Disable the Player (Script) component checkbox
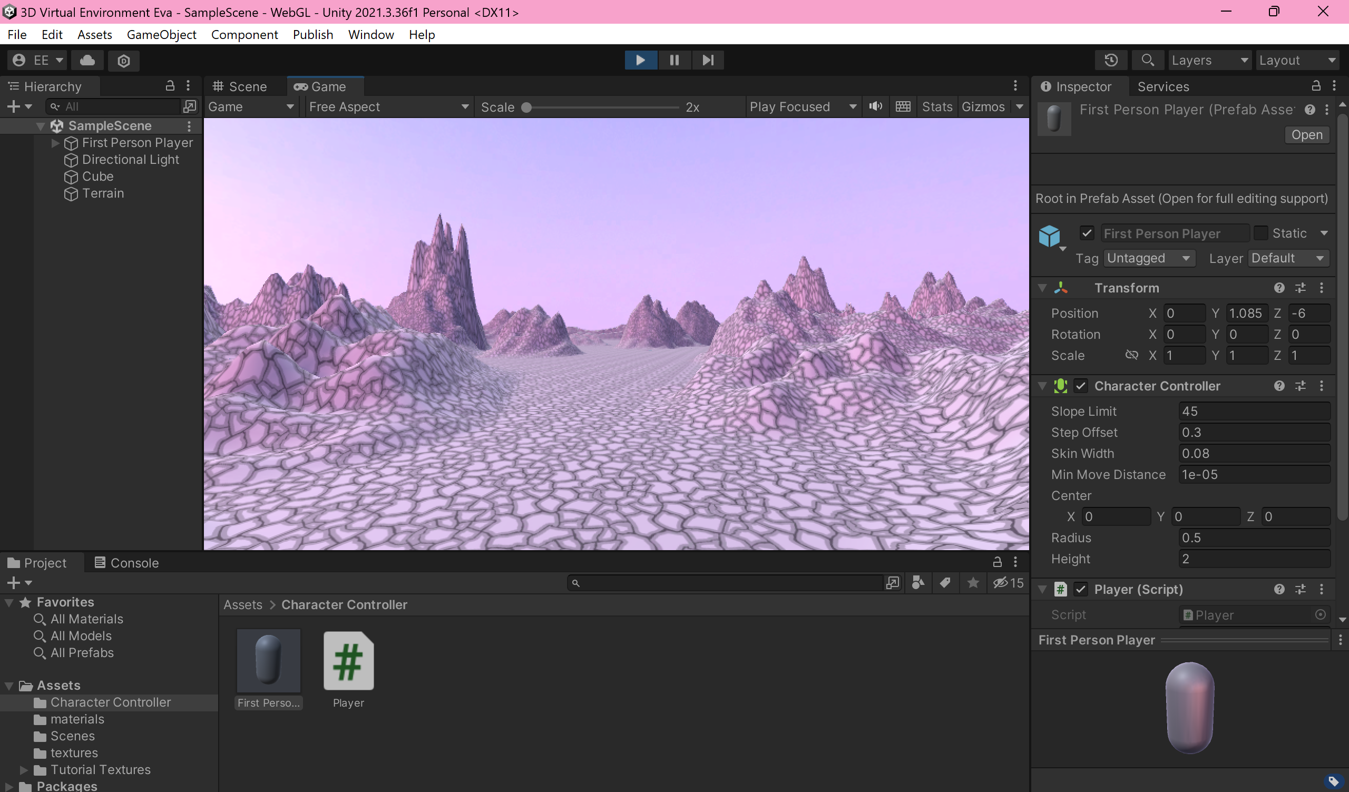Viewport: 1349px width, 792px height. click(1081, 589)
